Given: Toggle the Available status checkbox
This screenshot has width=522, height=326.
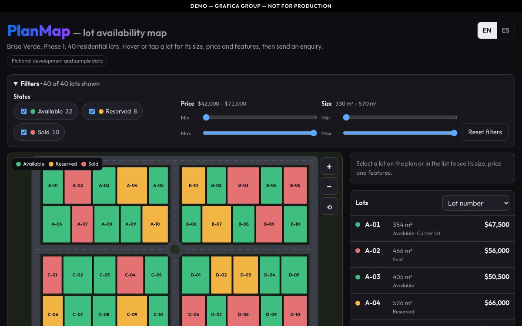Looking at the screenshot, I should point(24,111).
